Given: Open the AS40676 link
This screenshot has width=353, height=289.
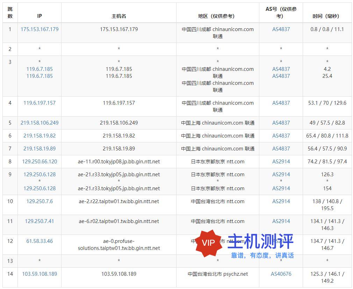Looking at the screenshot, I should point(281,274).
